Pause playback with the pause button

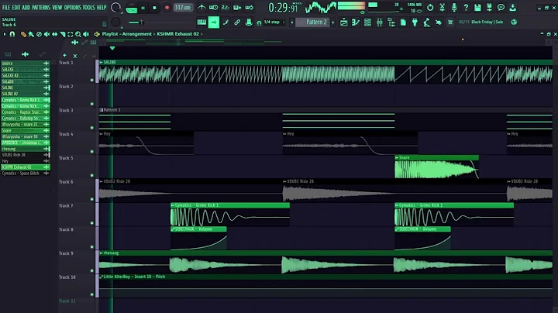[x=143, y=8]
